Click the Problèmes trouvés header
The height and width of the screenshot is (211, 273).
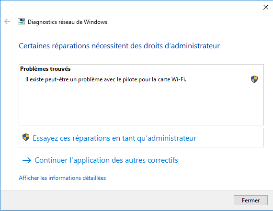[45, 69]
